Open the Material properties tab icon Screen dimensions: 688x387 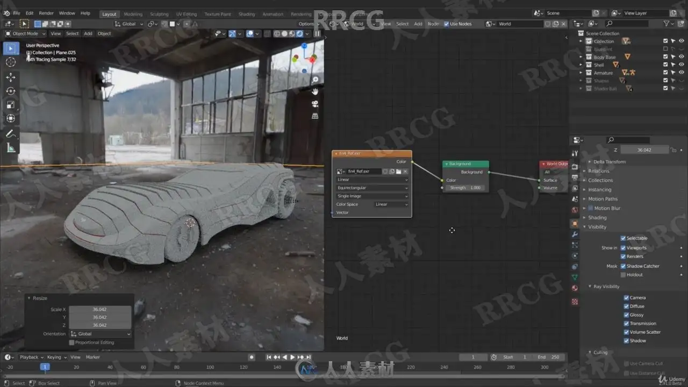(x=575, y=288)
